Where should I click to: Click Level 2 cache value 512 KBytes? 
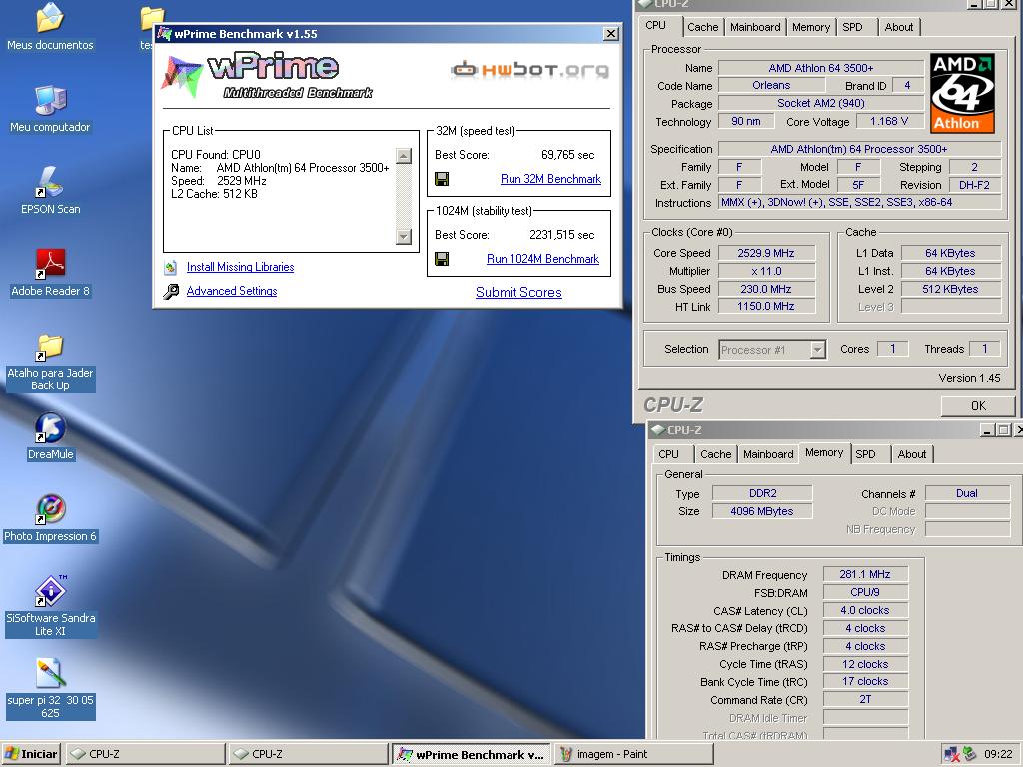(951, 289)
